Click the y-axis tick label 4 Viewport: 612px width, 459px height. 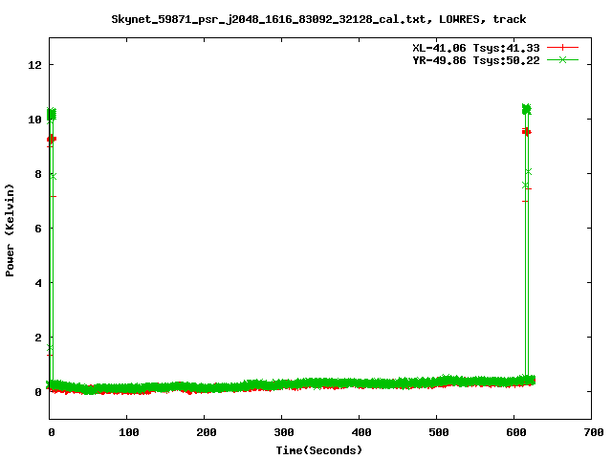point(38,283)
